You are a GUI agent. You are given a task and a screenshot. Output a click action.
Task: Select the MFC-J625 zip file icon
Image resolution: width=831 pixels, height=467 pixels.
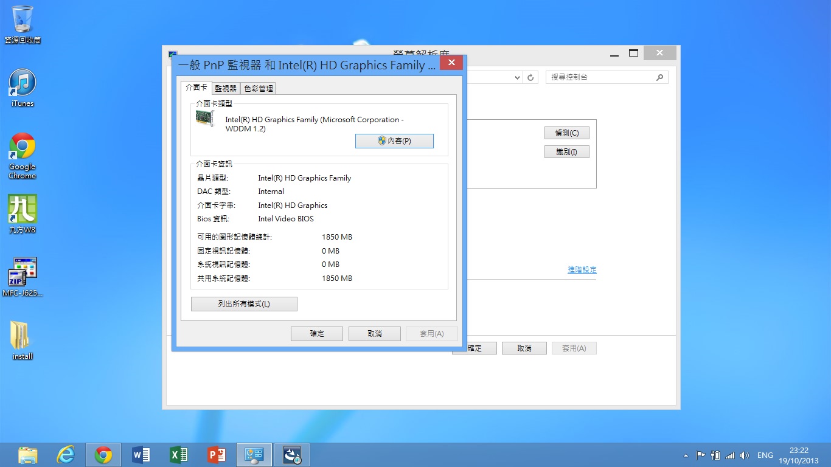(23, 277)
